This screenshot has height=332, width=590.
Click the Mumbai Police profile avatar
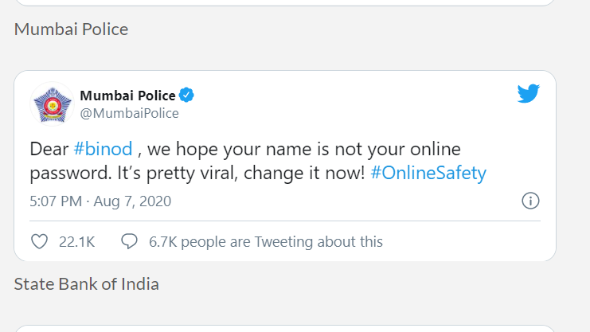pyautogui.click(x=52, y=104)
